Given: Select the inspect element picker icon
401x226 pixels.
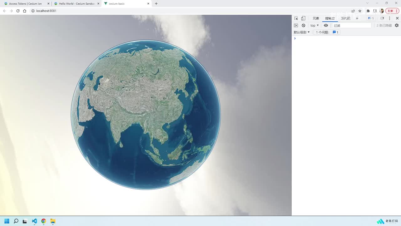Looking at the screenshot, I should (296, 19).
